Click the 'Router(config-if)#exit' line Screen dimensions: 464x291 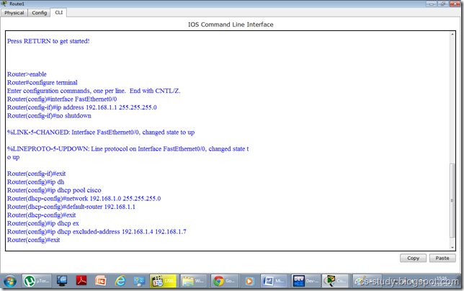[37, 174]
